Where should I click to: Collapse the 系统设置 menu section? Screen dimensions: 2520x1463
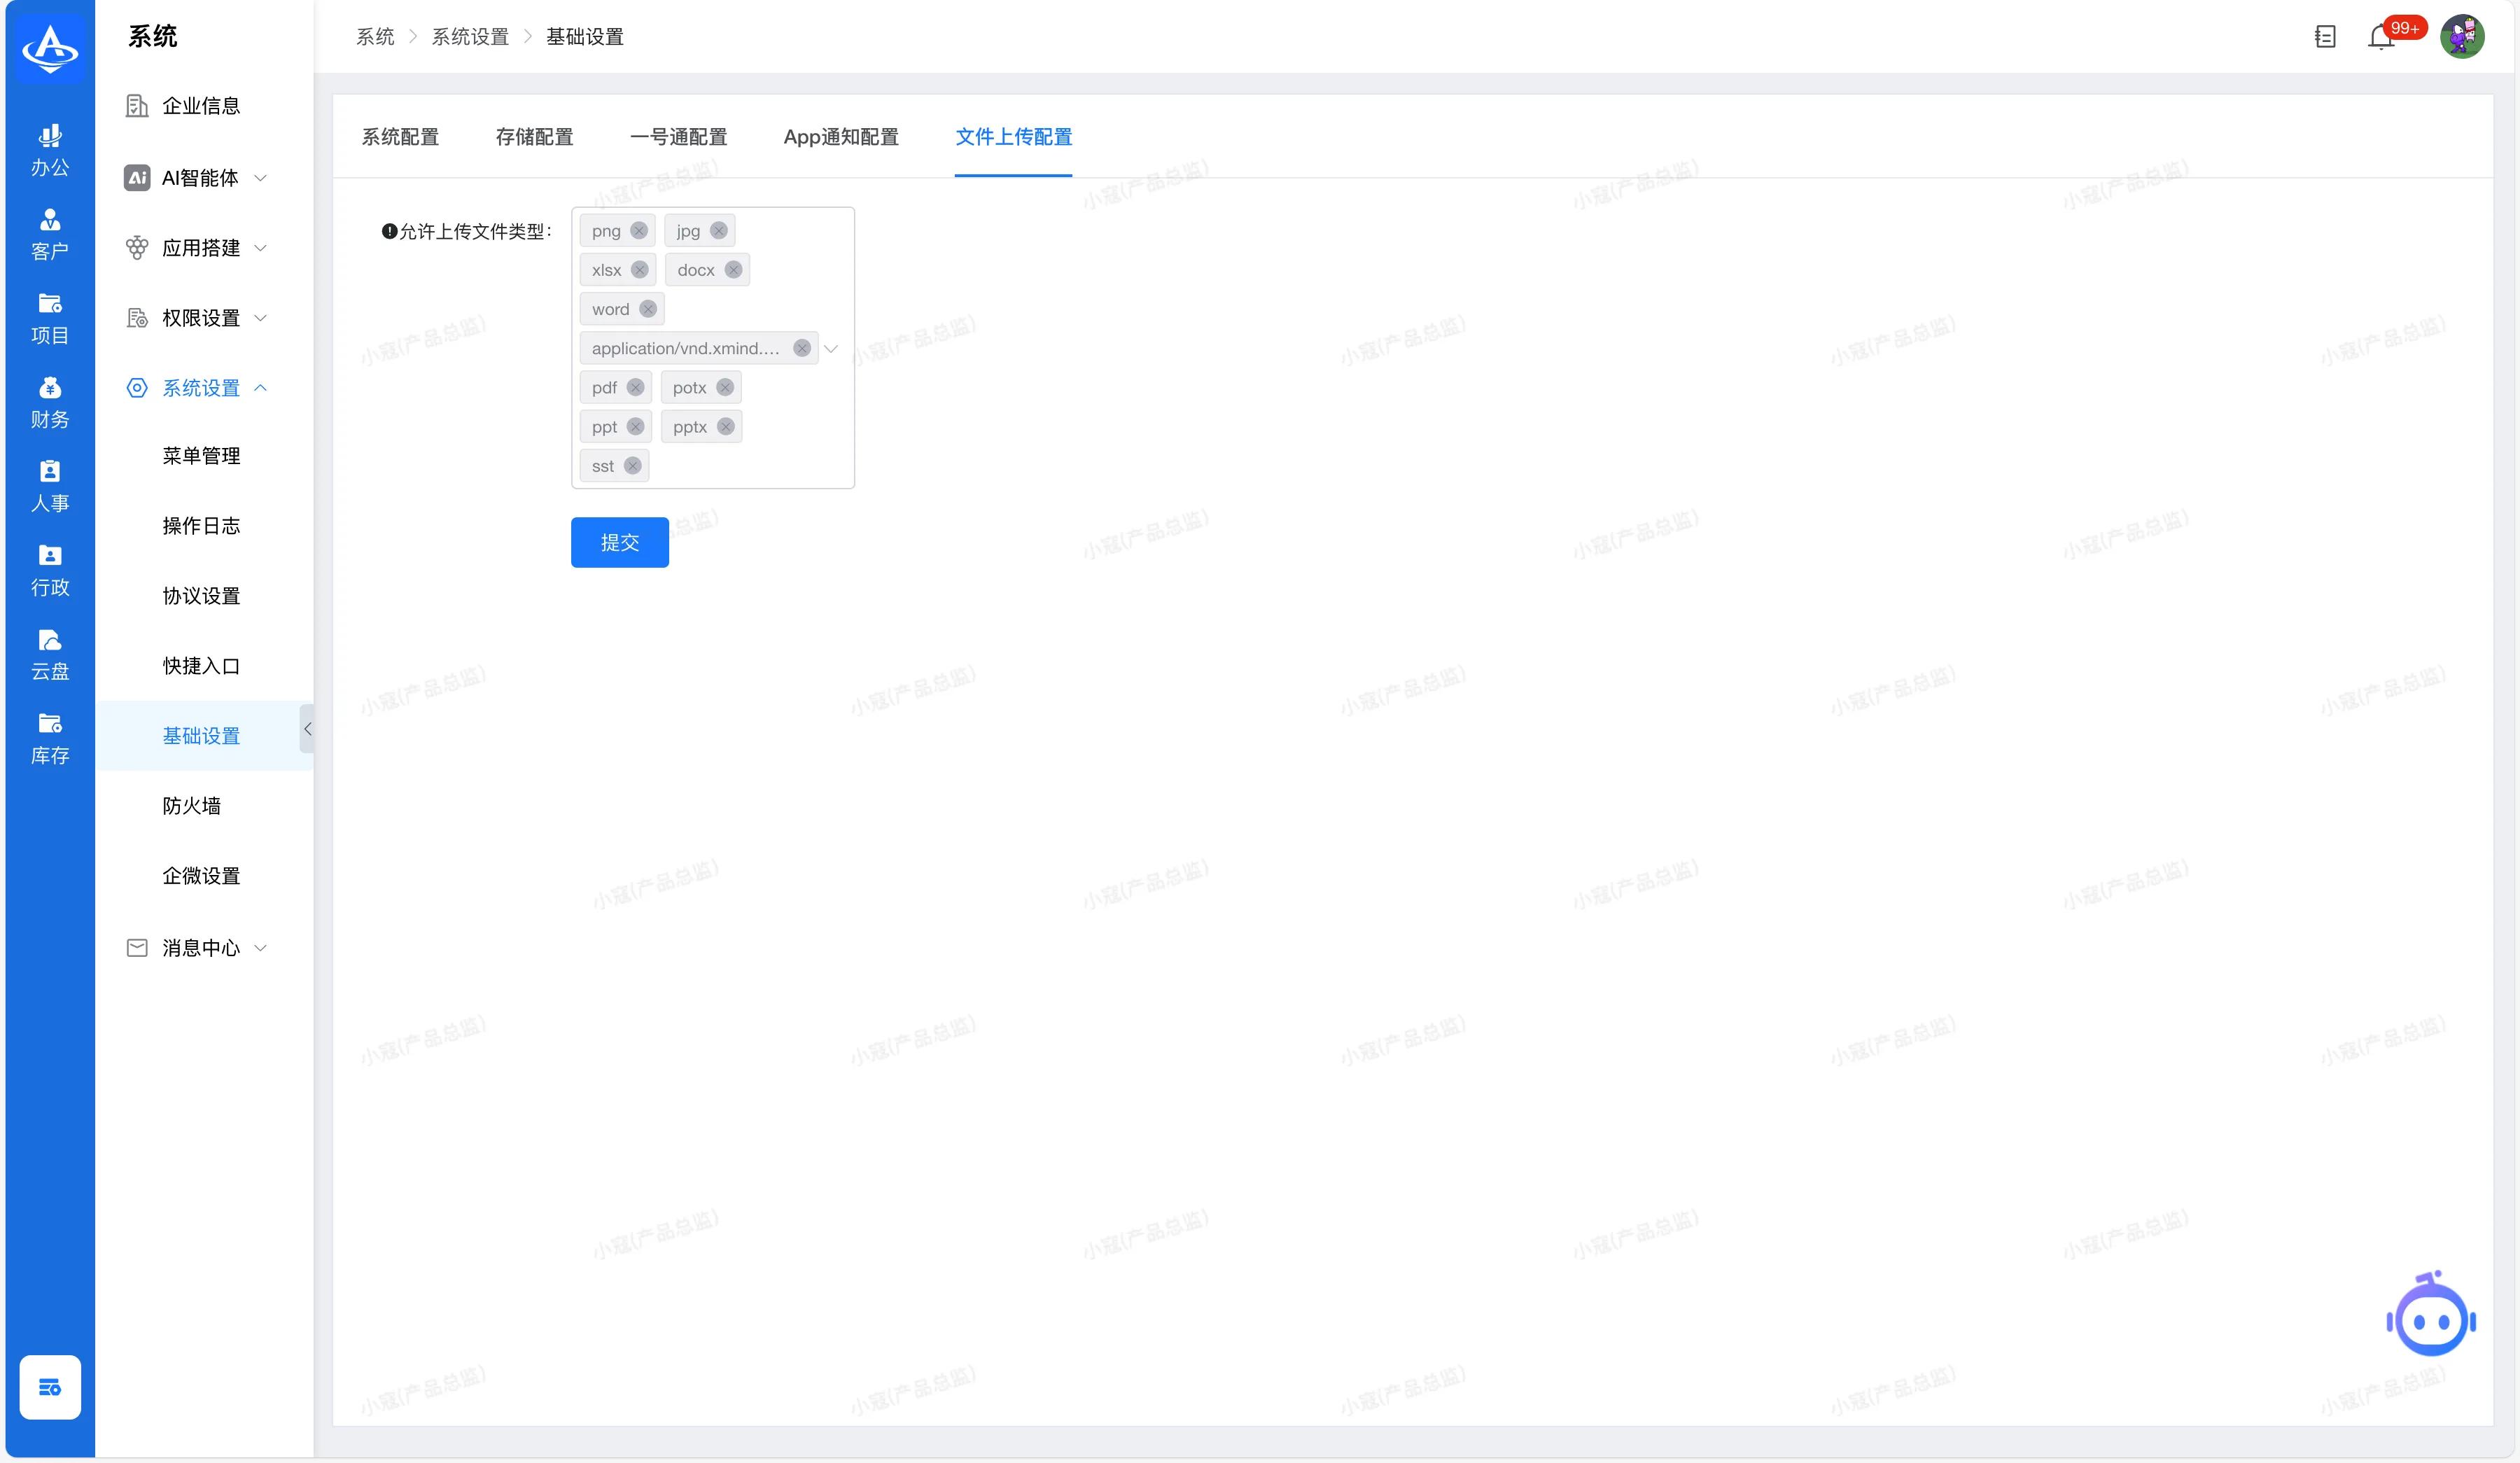click(200, 388)
